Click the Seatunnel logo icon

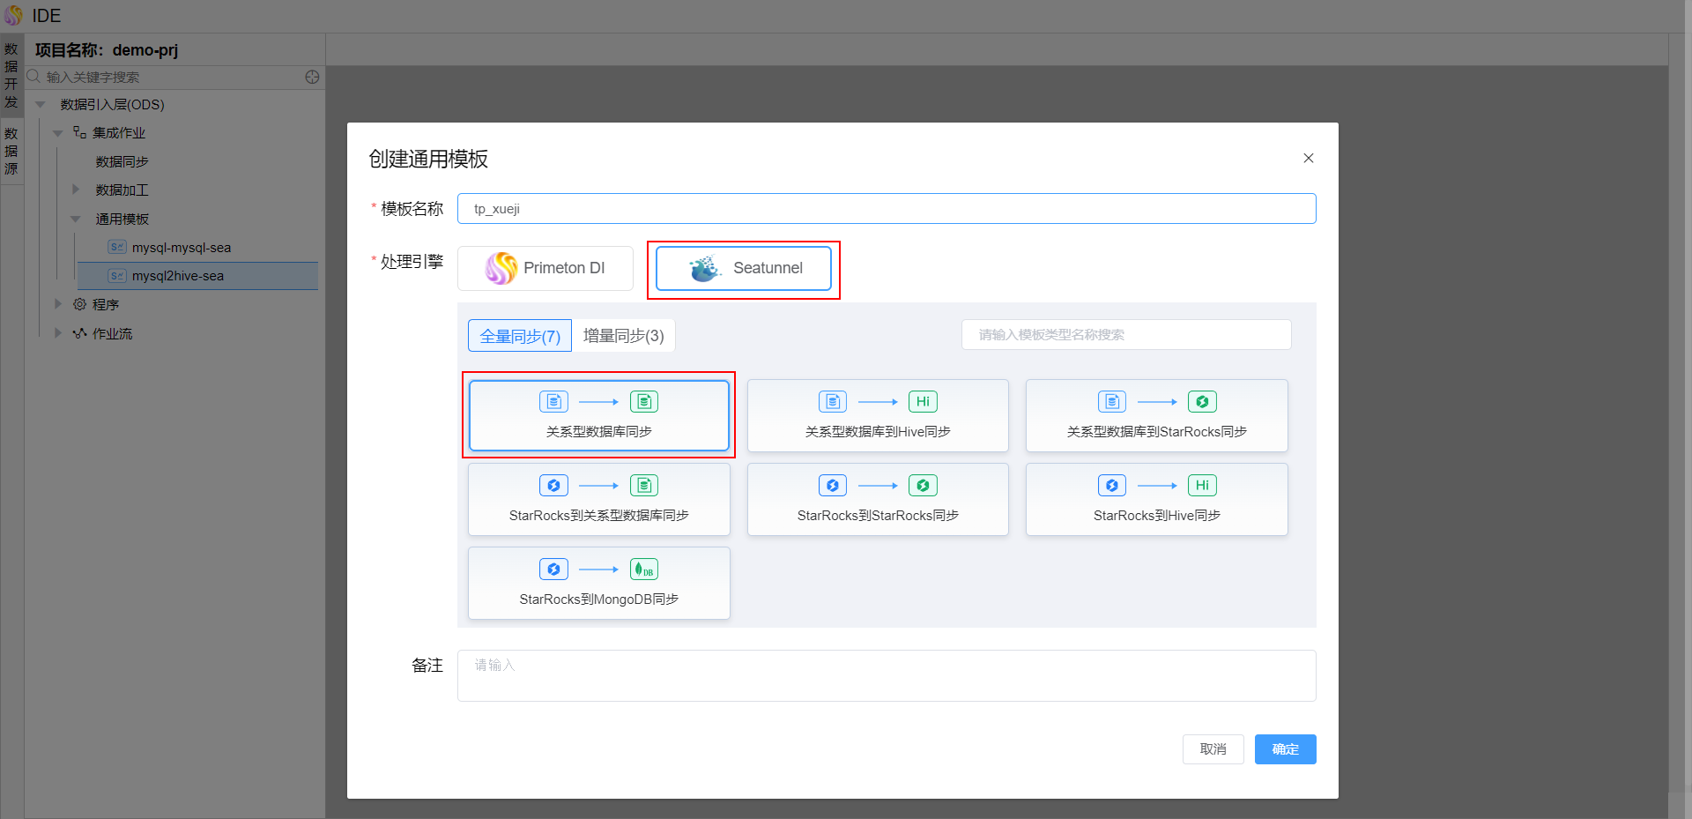(705, 268)
